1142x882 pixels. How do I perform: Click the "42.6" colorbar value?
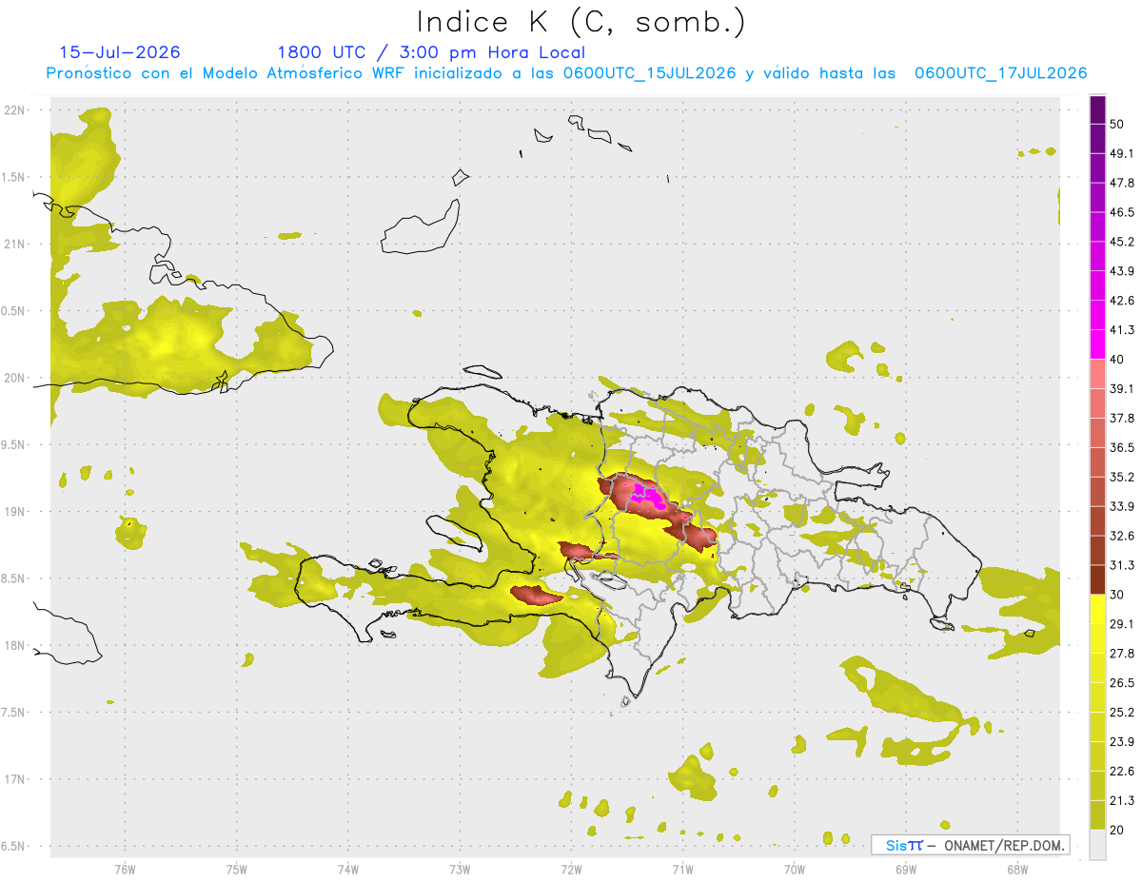tap(1122, 301)
